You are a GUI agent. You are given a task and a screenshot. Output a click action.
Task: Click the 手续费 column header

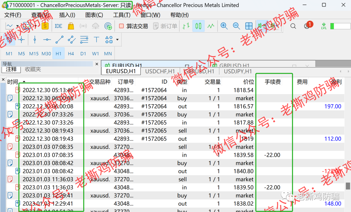tap(273, 82)
